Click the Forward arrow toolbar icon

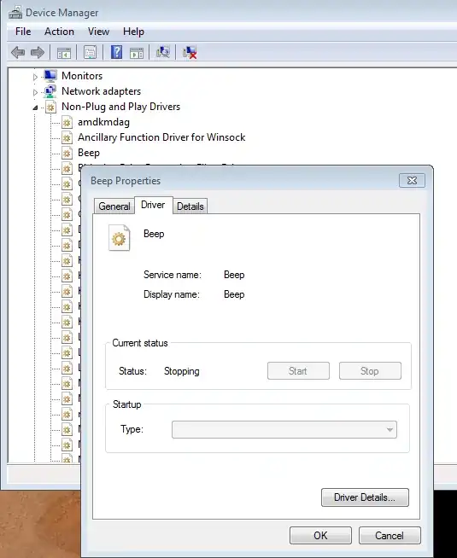point(38,53)
